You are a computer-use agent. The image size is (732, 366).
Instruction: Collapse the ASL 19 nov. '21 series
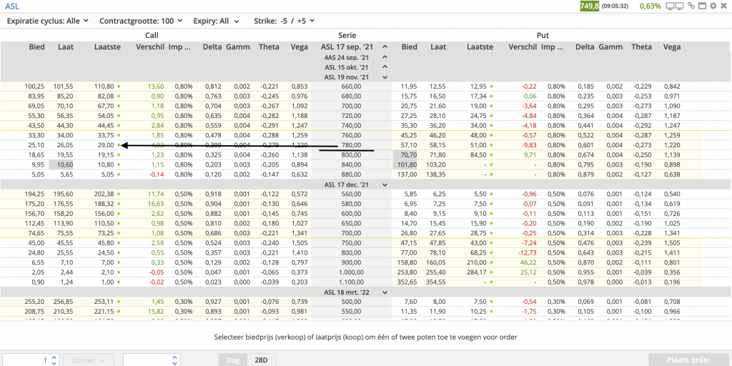385,77
